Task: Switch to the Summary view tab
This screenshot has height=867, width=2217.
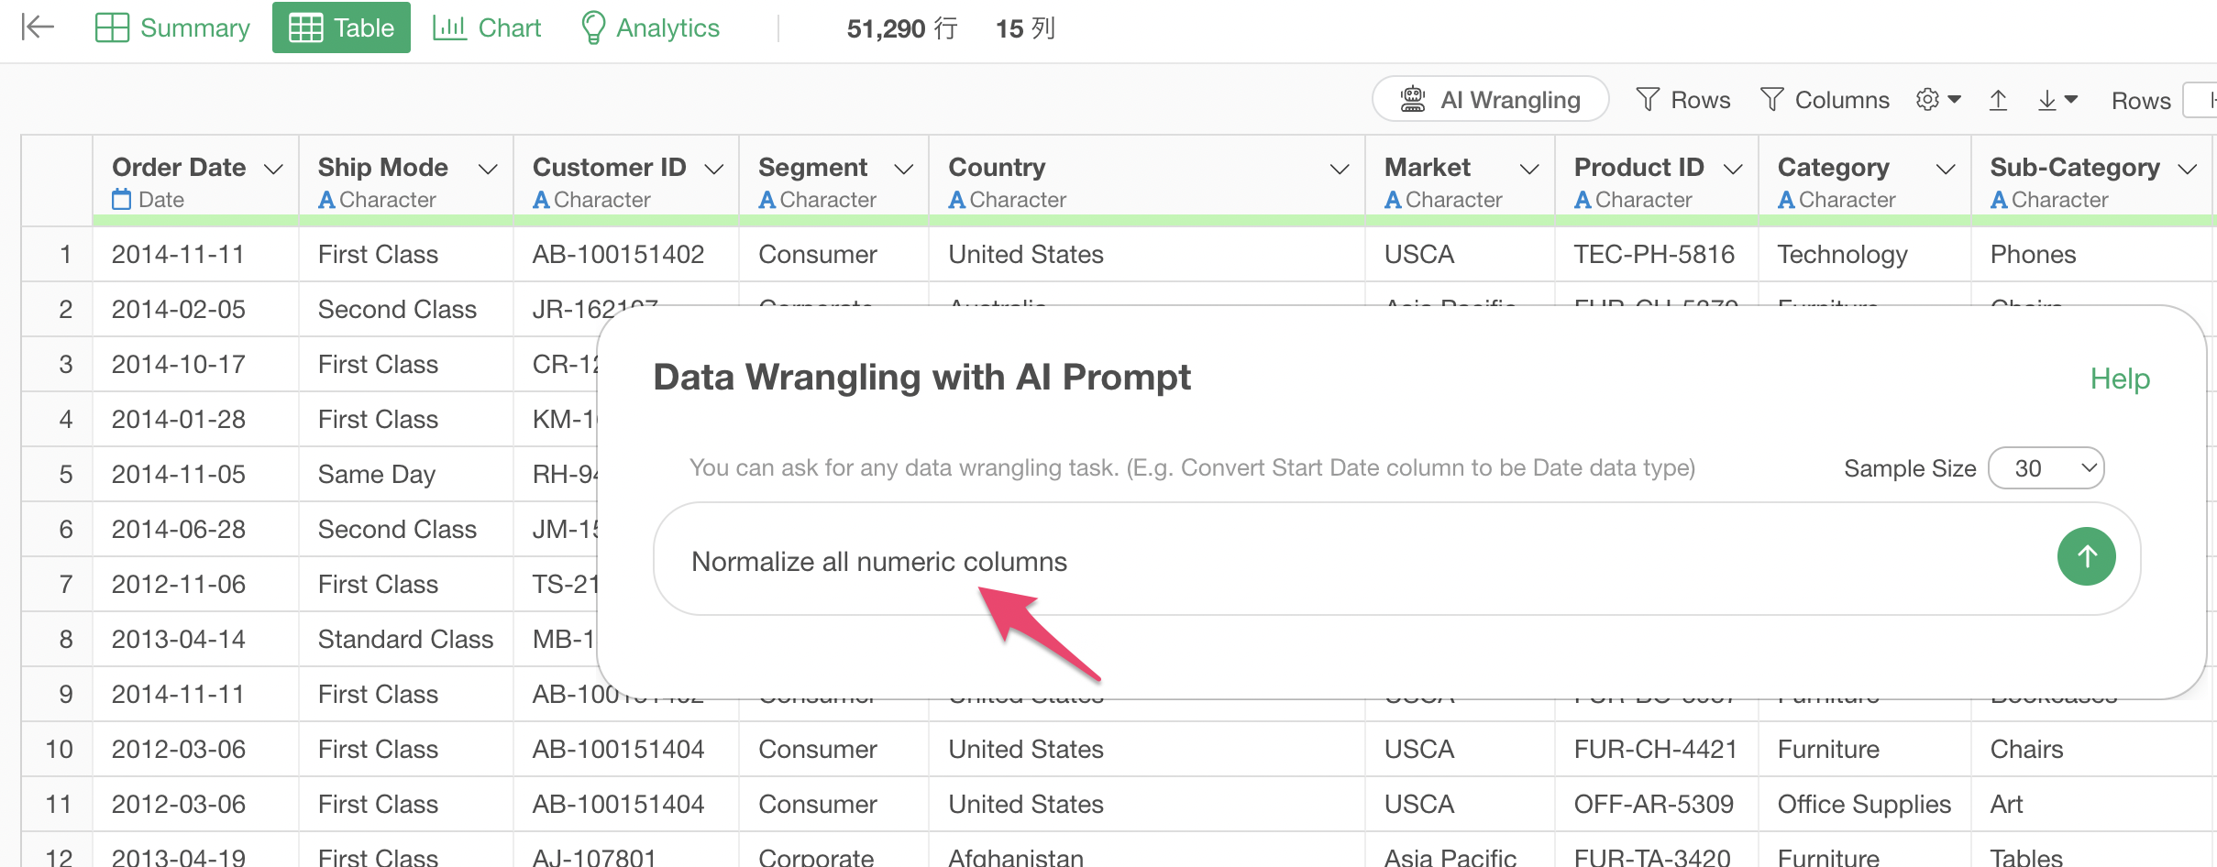Action: tap(172, 27)
